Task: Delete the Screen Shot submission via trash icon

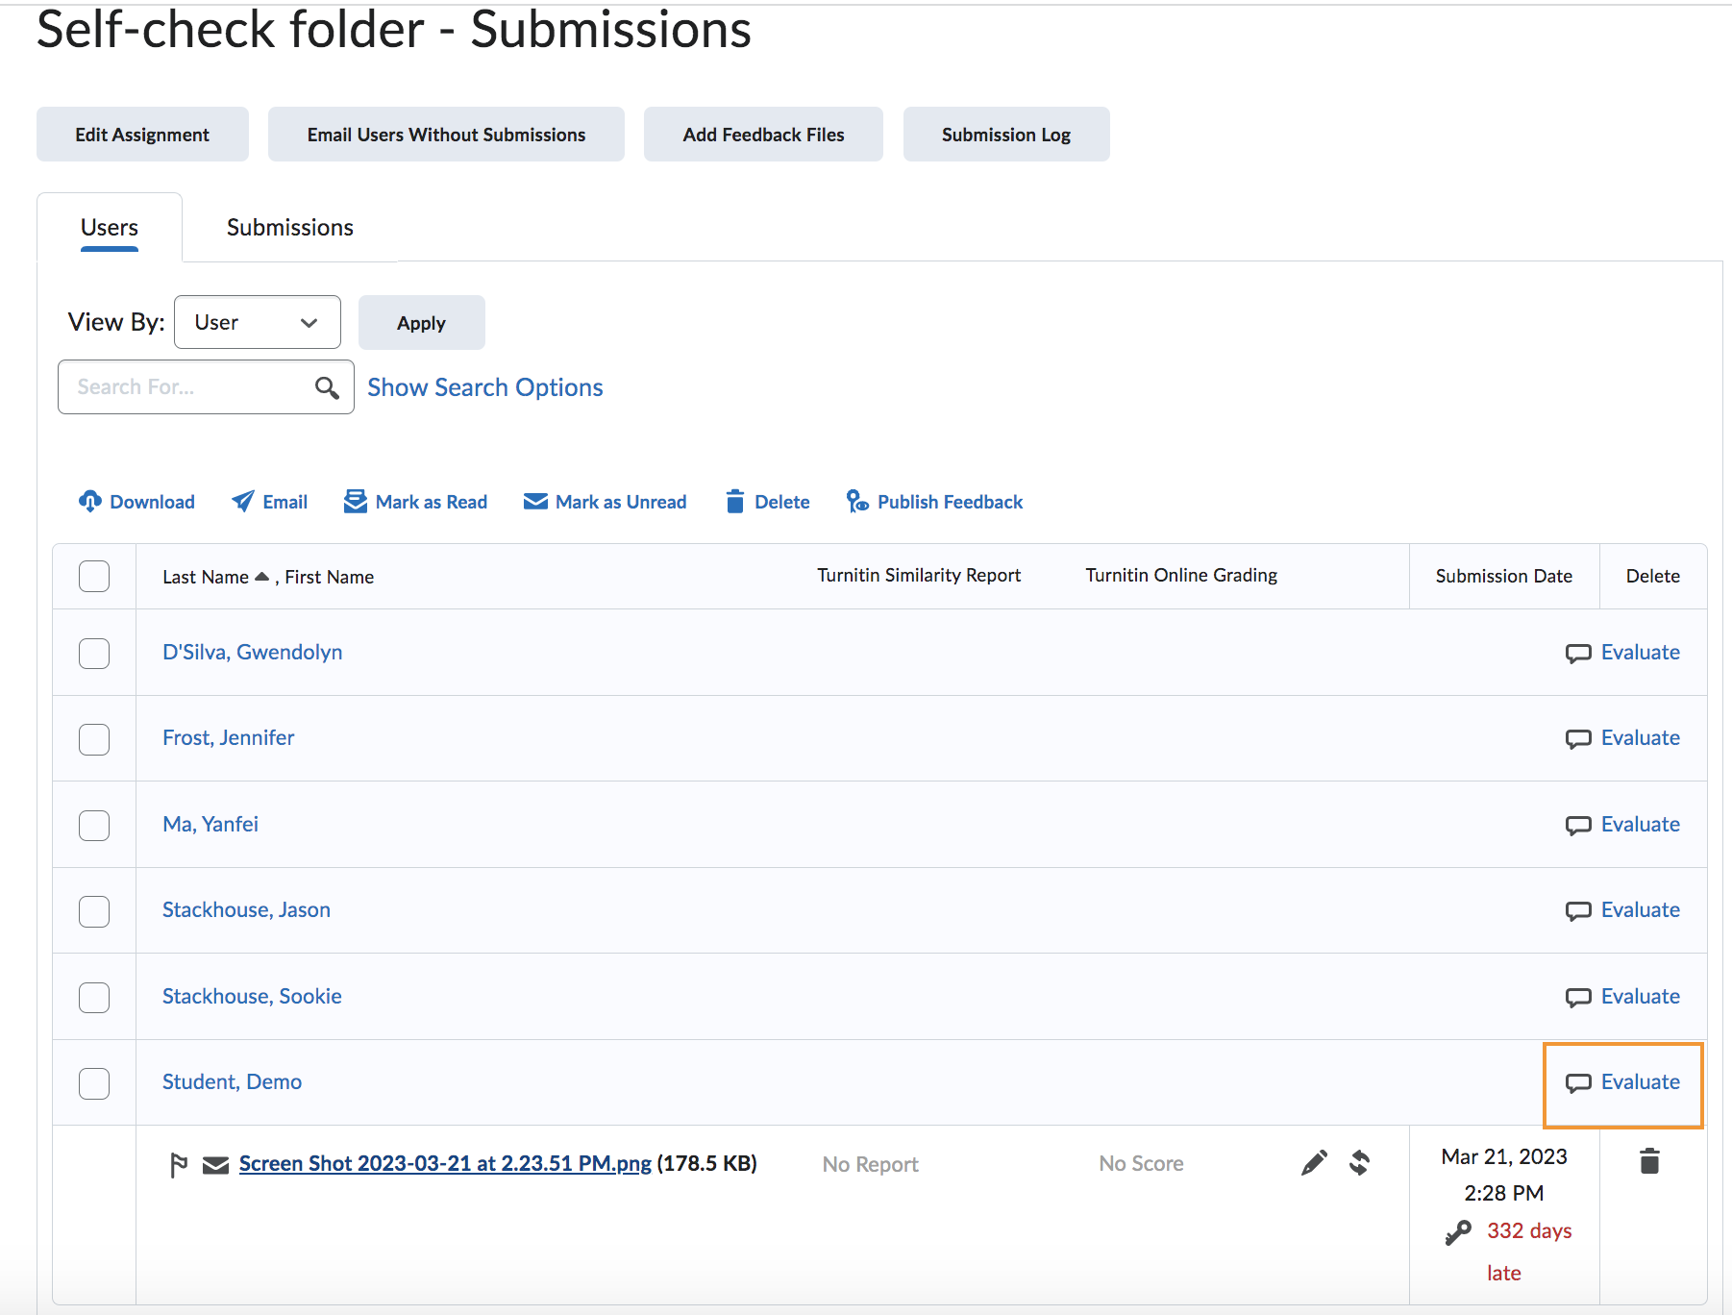Action: tap(1649, 1161)
